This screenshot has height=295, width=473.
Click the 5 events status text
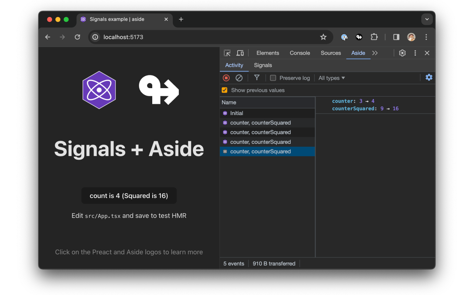tap(234, 264)
